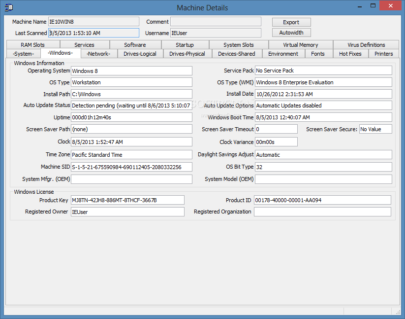Select the Machine SID field
Screen dimensions: 405x319
[132, 167]
